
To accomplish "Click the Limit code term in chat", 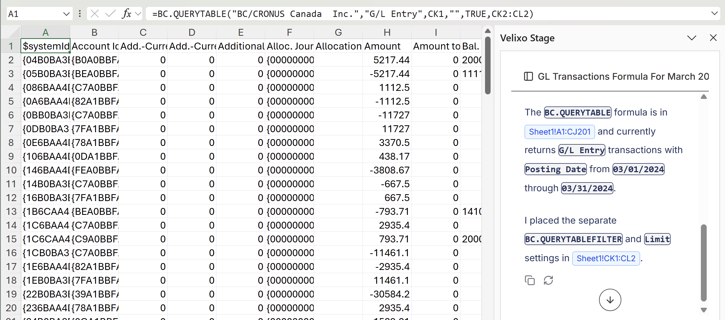I will tap(657, 239).
